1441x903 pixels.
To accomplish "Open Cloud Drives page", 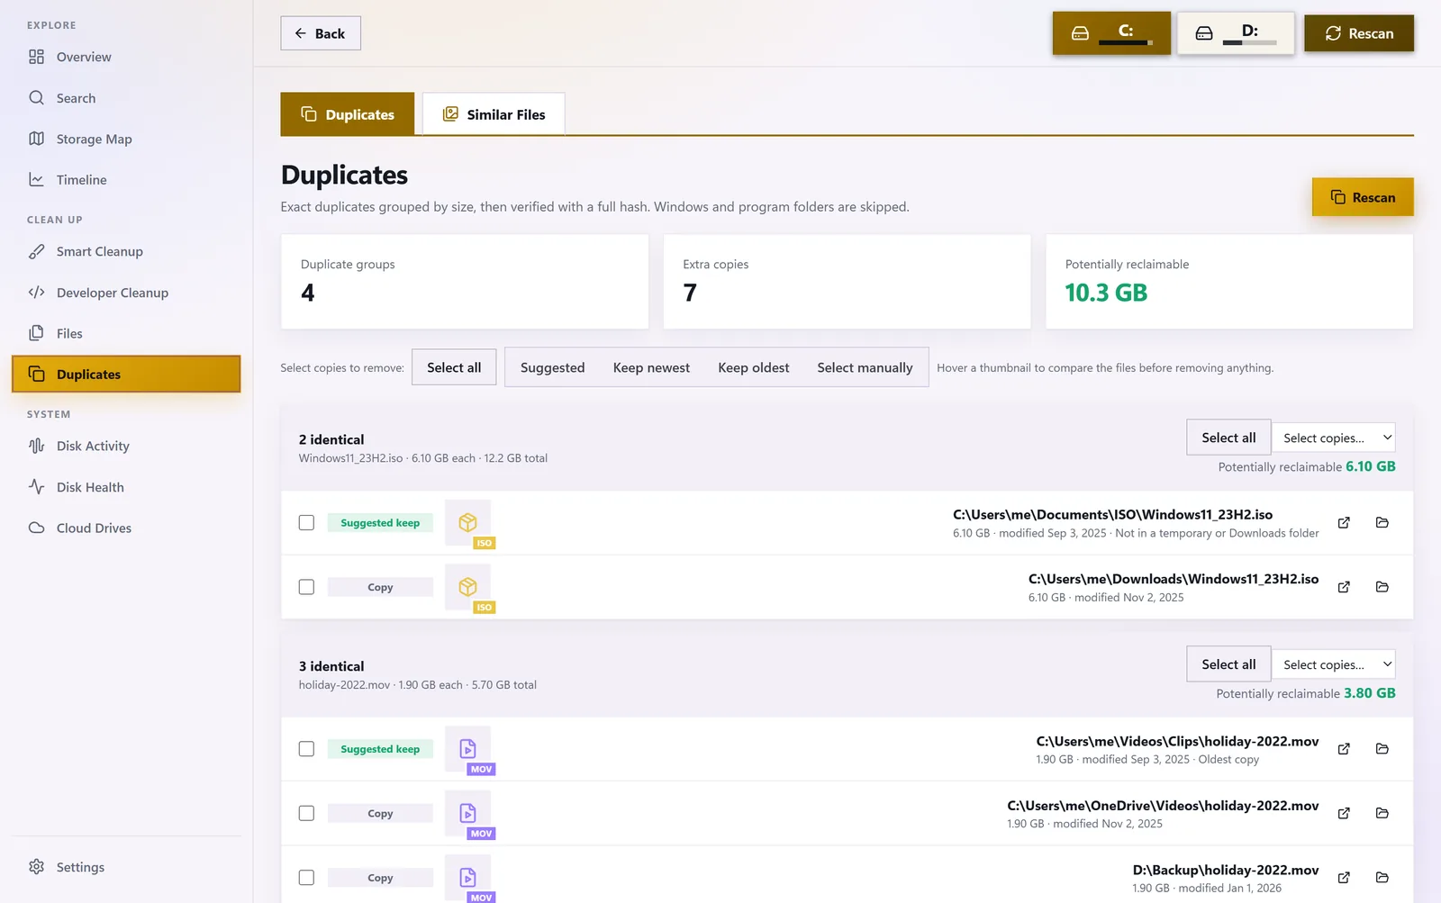I will (126, 528).
